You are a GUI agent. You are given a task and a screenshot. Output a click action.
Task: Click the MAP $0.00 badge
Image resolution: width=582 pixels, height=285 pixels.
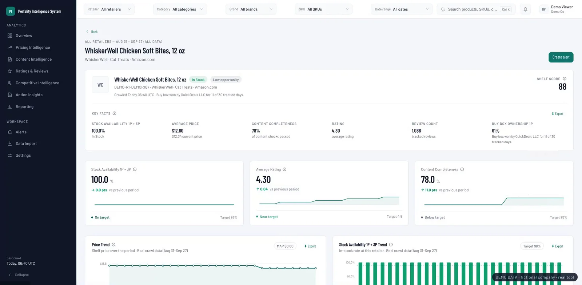(x=285, y=246)
